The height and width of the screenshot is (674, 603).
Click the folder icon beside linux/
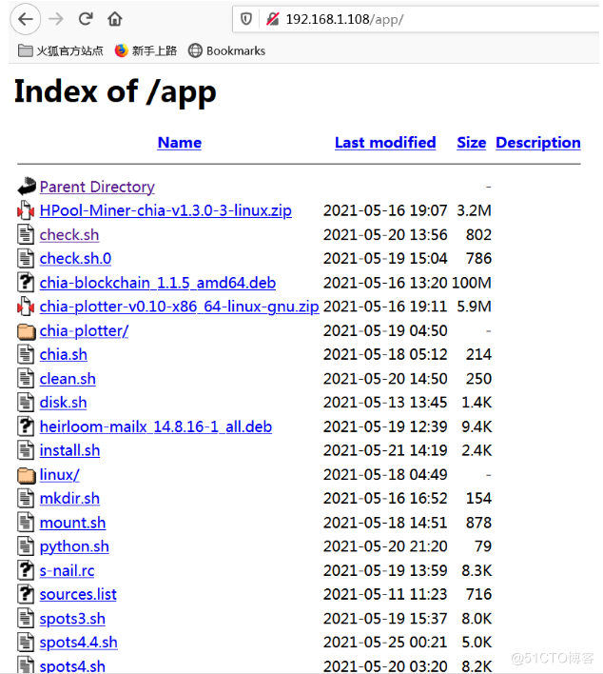coord(27,475)
